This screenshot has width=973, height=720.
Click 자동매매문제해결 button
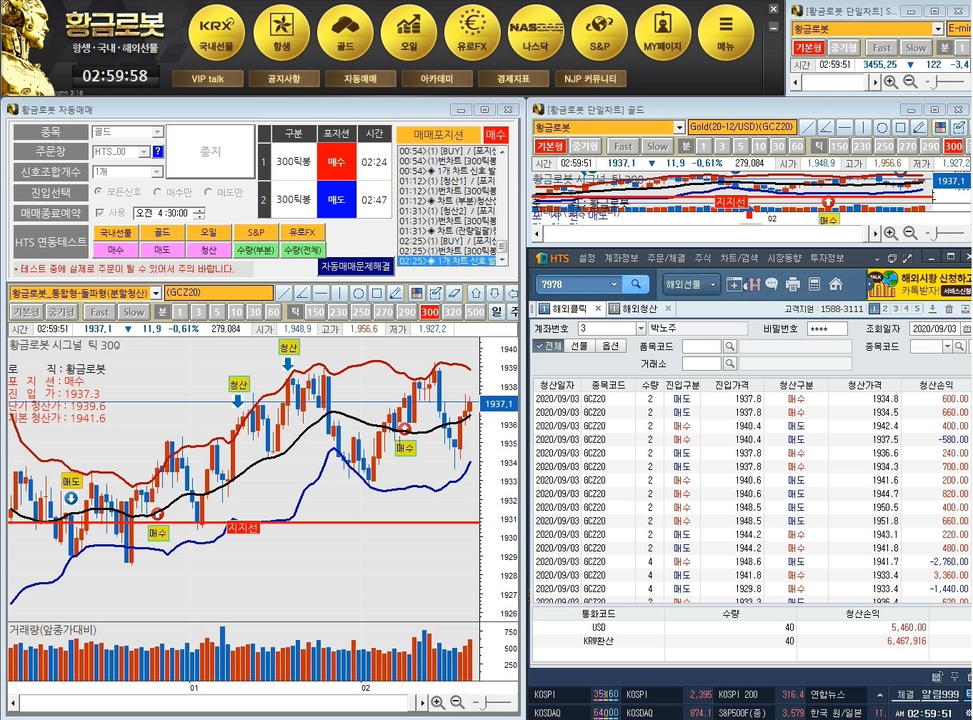point(356,266)
